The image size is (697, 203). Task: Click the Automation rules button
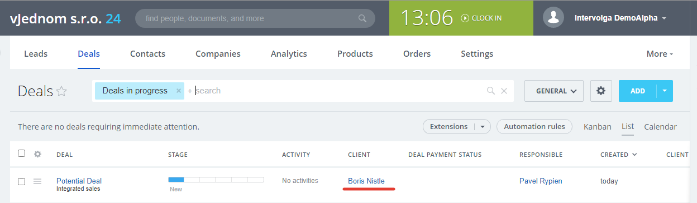534,127
